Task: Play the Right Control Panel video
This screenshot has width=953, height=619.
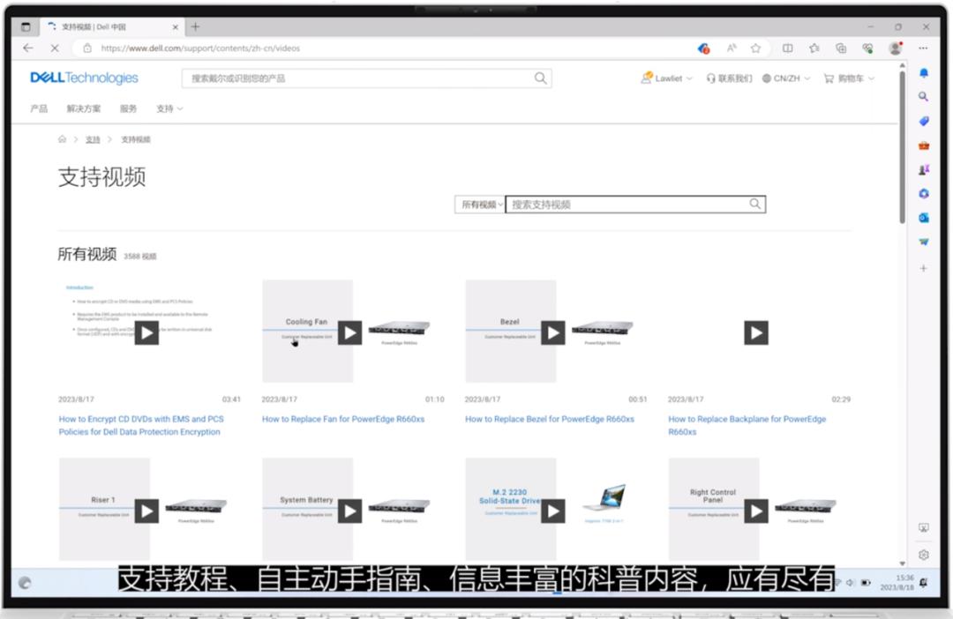Action: (756, 511)
